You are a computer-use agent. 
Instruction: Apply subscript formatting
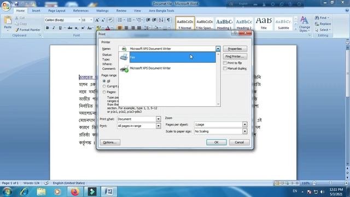click(x=77, y=28)
